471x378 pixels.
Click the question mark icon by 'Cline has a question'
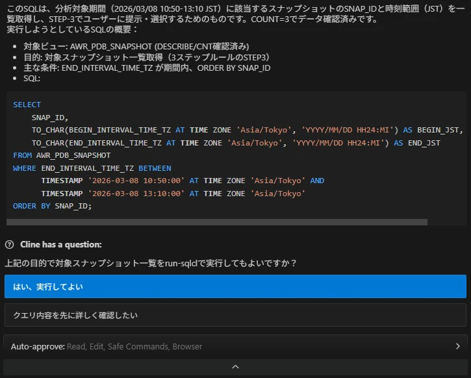[10, 244]
